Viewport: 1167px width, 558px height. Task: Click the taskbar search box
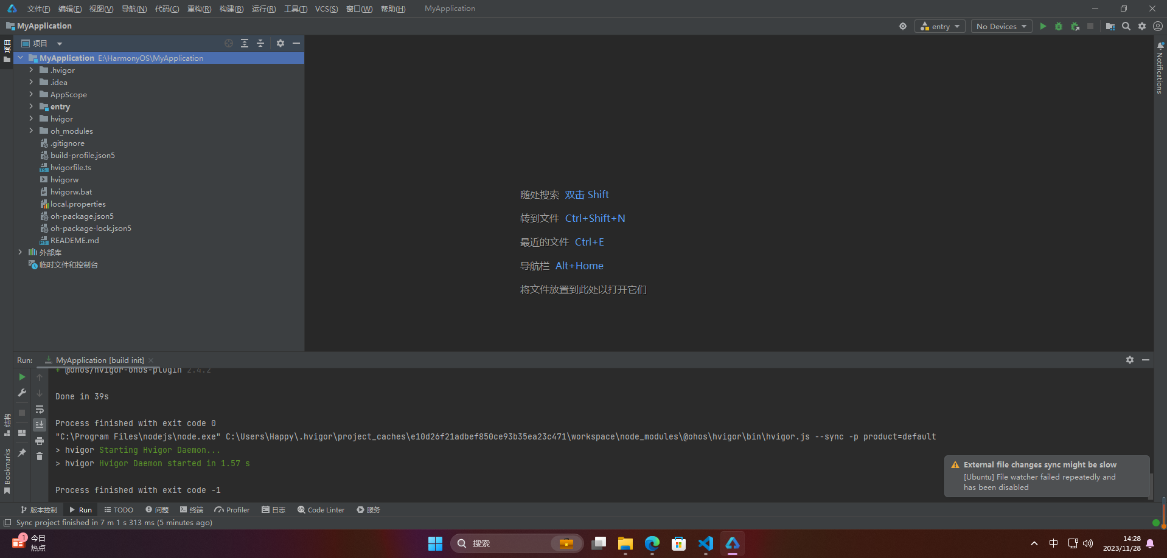click(517, 543)
